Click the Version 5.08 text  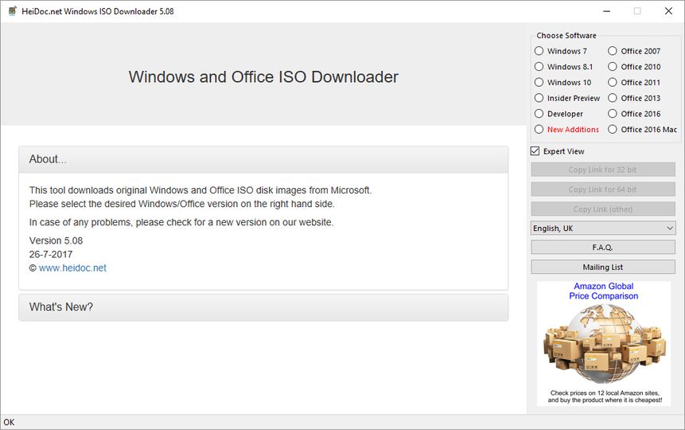56,240
